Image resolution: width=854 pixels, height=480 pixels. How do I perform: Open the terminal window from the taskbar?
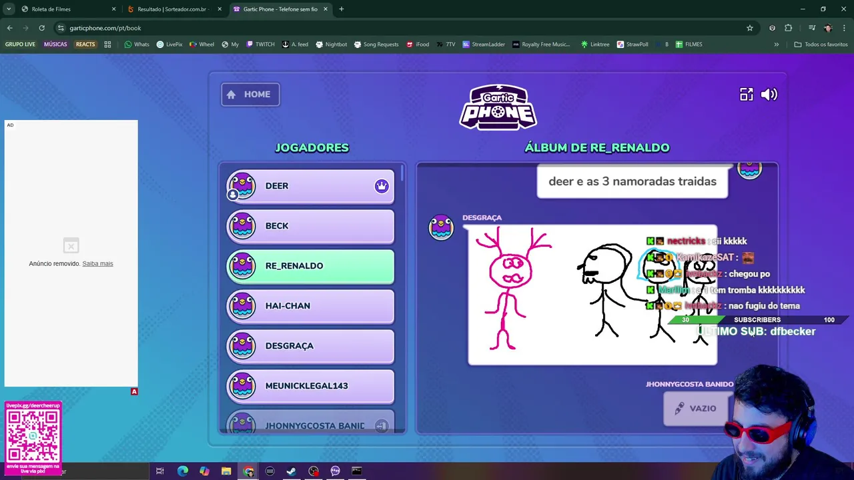[357, 471]
